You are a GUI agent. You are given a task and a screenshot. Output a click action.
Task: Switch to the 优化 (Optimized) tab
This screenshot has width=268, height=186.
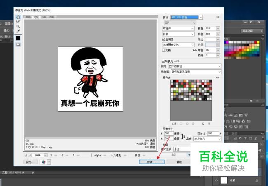pyautogui.click(x=36, y=17)
